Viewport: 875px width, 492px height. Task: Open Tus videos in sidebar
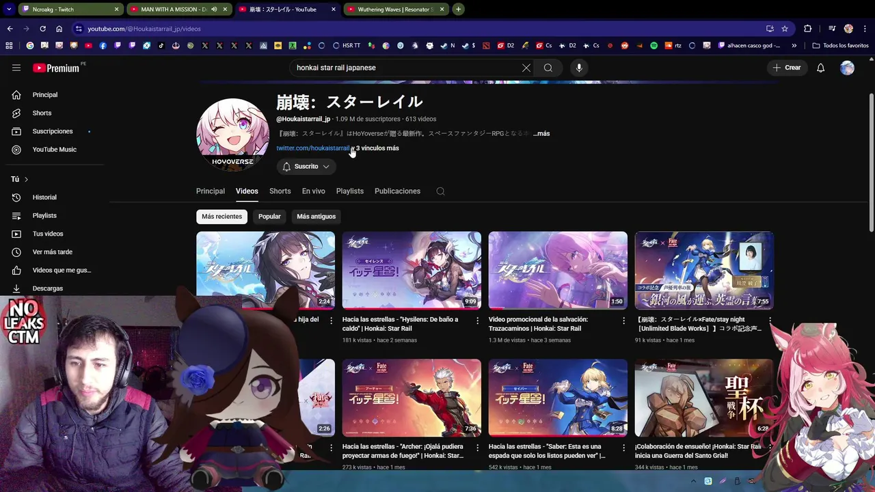pos(55,234)
